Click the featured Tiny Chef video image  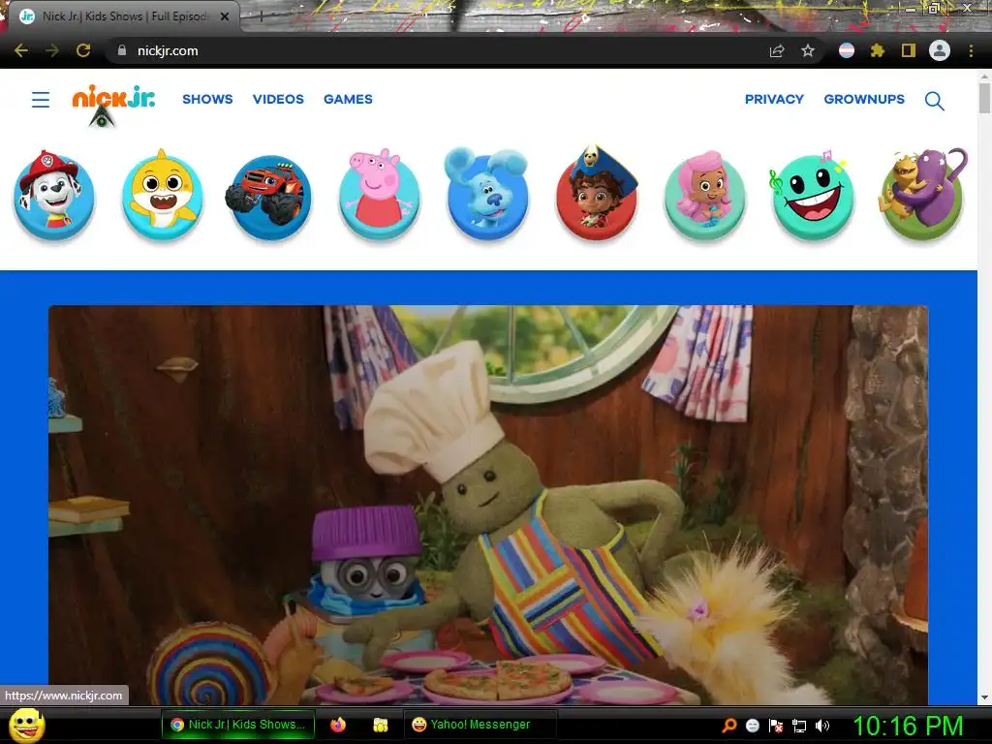click(488, 505)
